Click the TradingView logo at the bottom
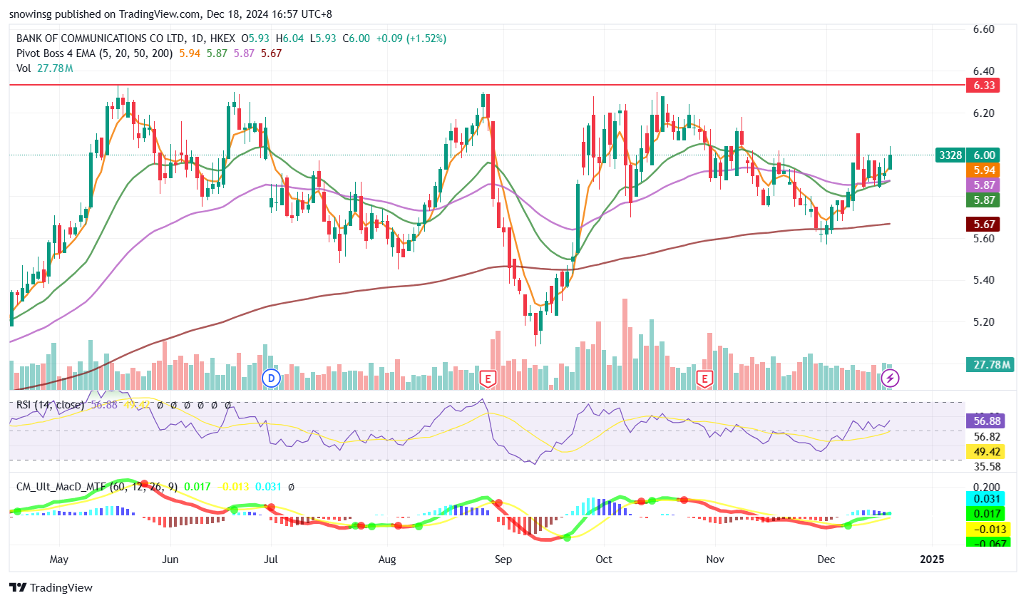Image resolution: width=1026 pixels, height=603 pixels. point(51,588)
